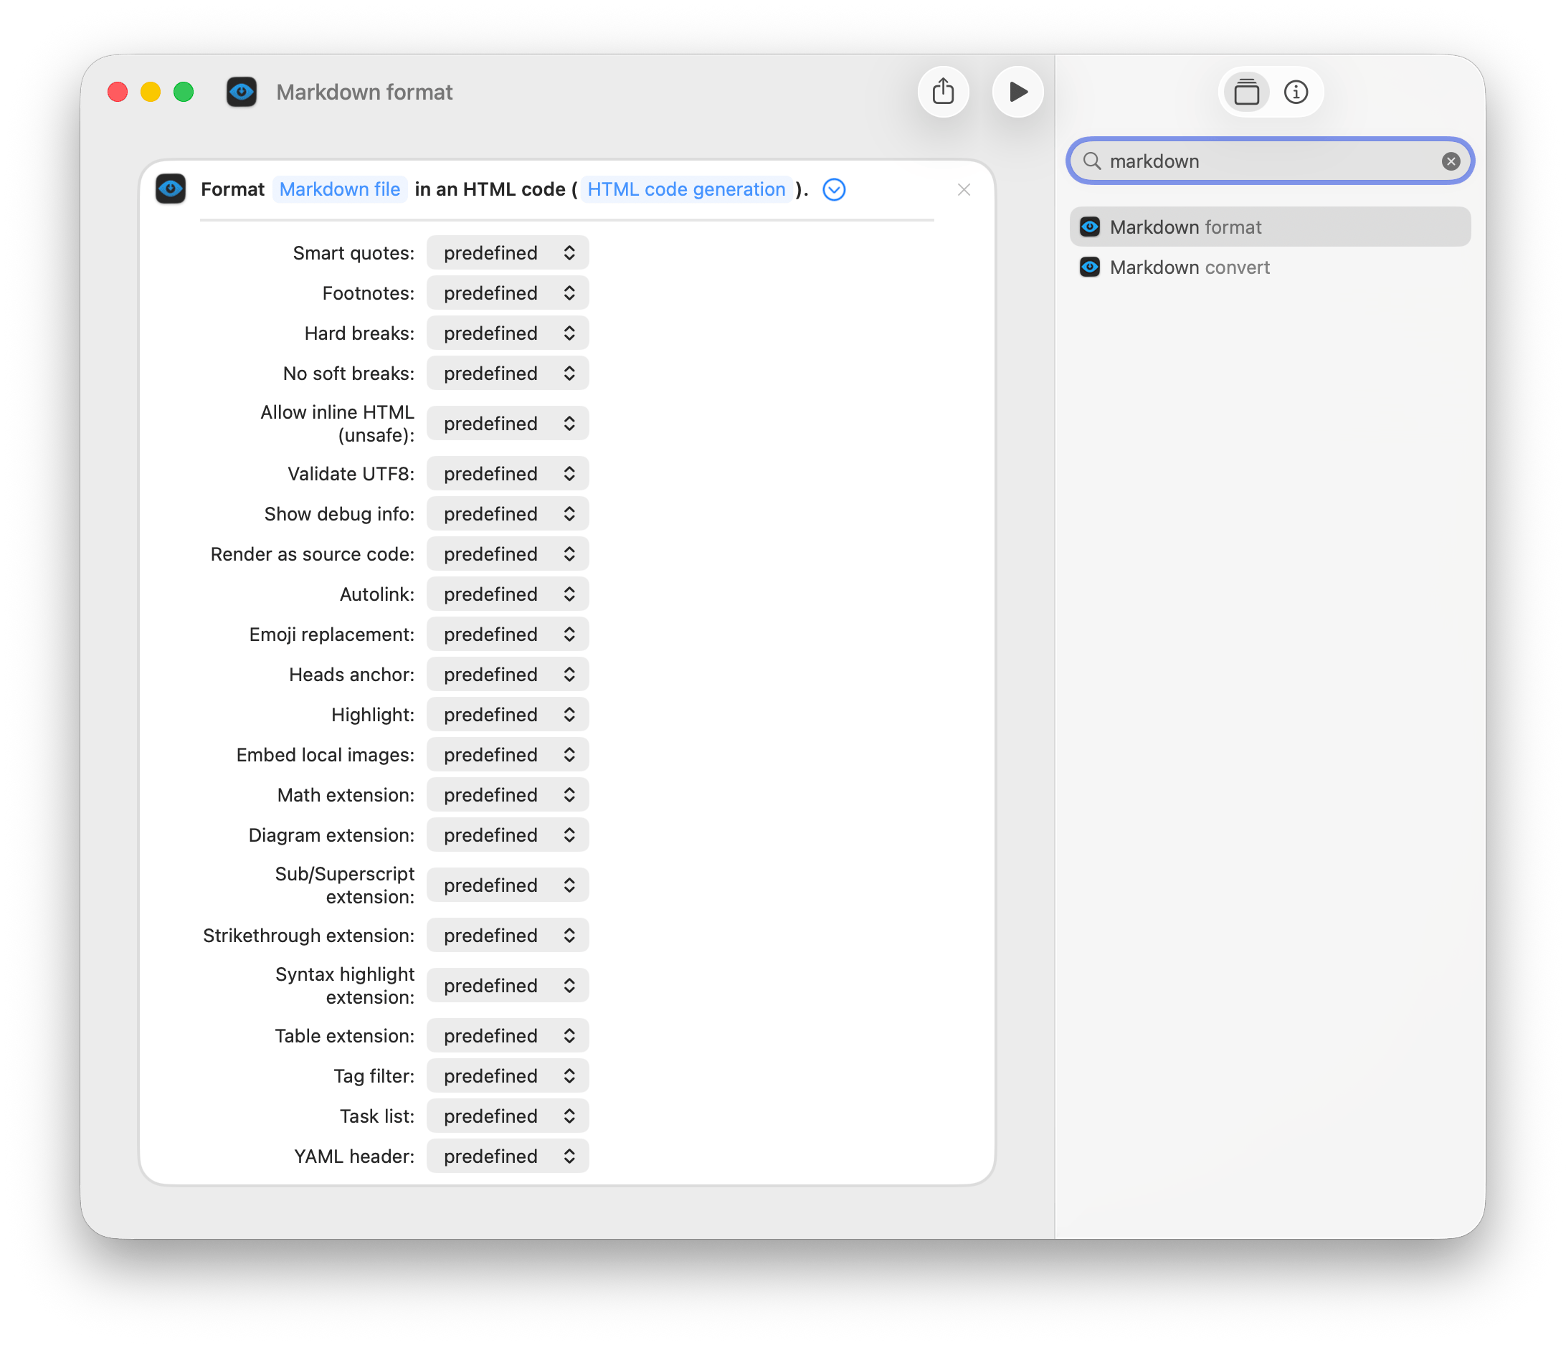Open the Footnotes predefined dropdown
Screen dimensions: 1566x1345
tap(507, 293)
